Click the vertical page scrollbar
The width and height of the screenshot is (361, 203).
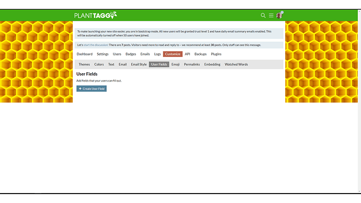click(x=359, y=101)
